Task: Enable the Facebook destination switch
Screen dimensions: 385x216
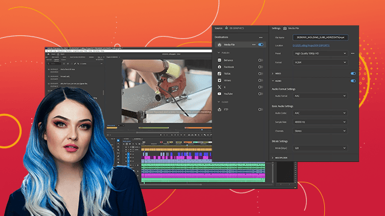Action: [x=260, y=67]
